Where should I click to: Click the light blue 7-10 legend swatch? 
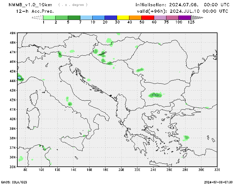86,18
